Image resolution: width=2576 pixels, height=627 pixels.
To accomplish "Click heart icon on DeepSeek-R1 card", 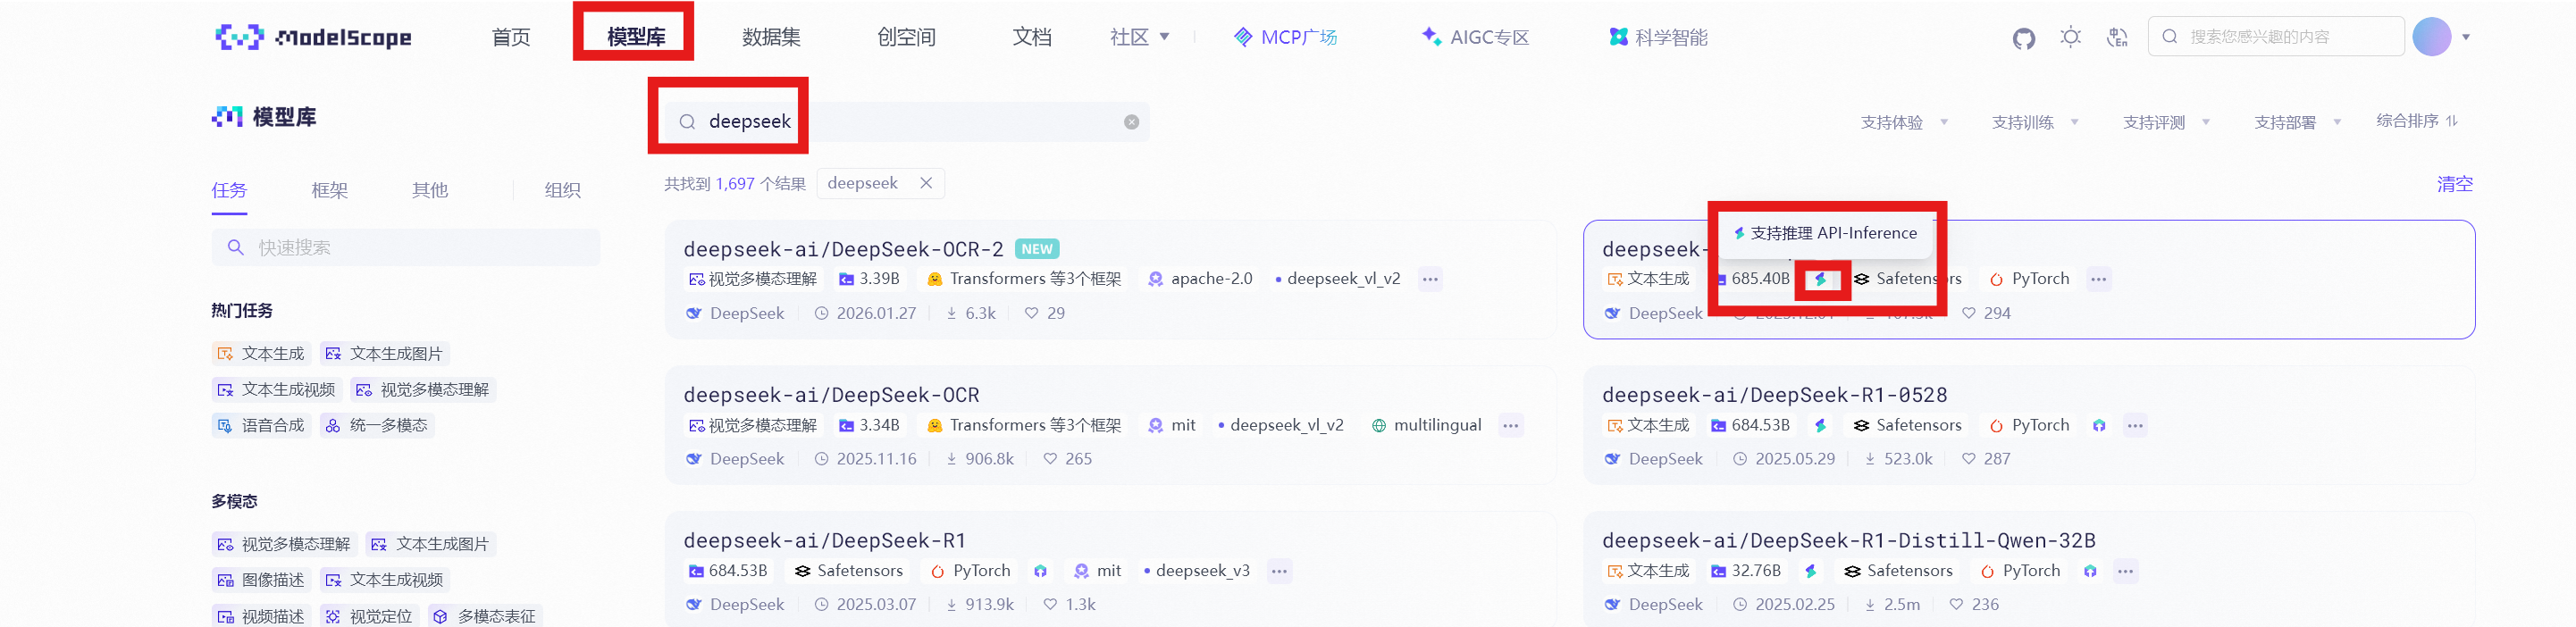I will point(1049,605).
